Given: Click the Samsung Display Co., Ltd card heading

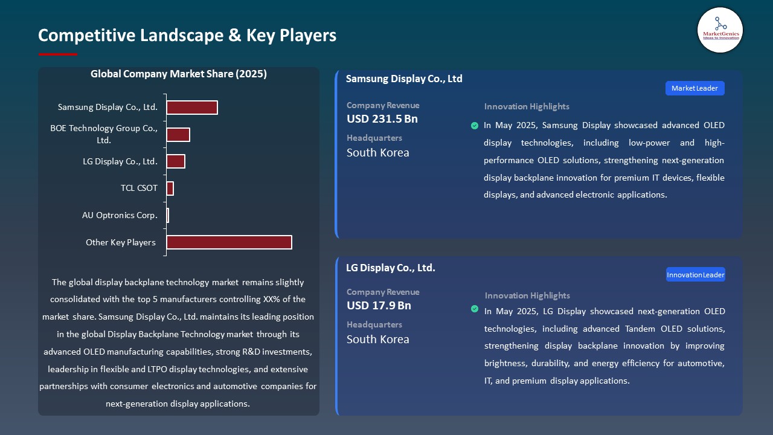Looking at the screenshot, I should 404,79.
